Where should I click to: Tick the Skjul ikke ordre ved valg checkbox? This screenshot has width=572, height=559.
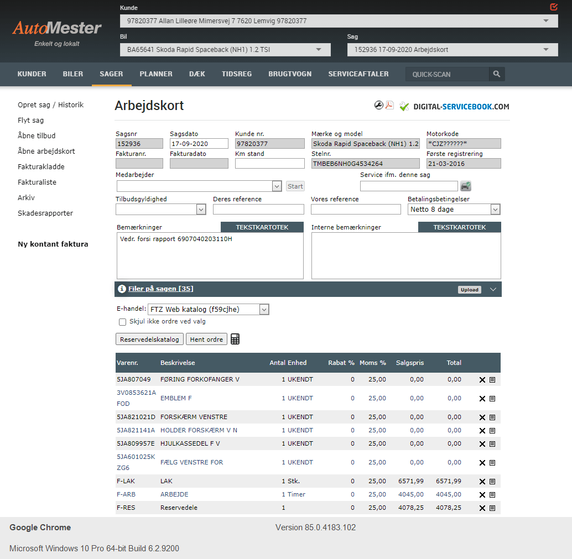coord(123,322)
